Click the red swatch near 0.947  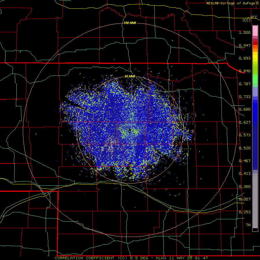pyautogui.click(x=255, y=43)
